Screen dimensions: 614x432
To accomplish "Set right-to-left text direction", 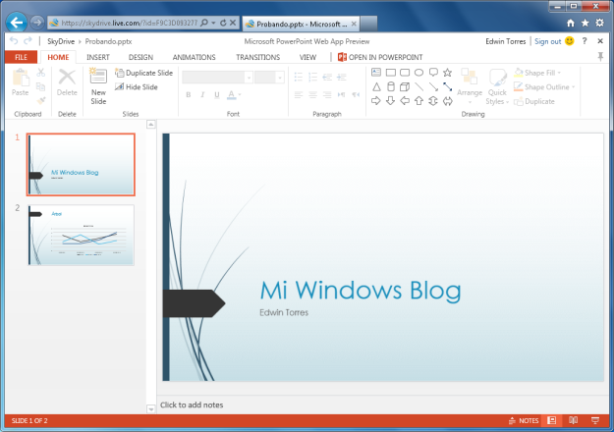I will [x=356, y=94].
